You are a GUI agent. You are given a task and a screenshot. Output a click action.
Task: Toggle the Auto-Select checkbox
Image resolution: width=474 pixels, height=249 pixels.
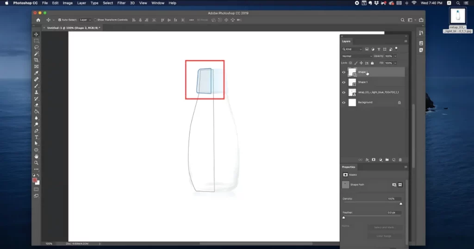coord(60,20)
